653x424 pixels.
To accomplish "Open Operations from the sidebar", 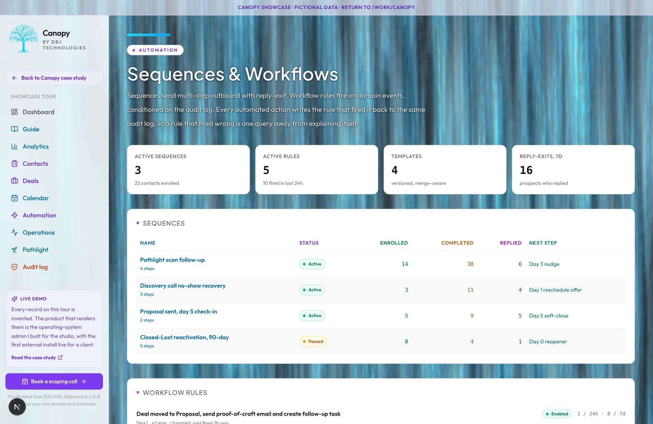I will pos(54,232).
